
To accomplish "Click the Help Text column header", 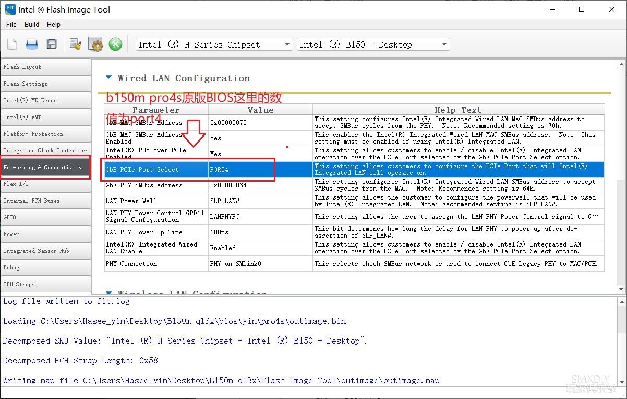I will coord(459,110).
